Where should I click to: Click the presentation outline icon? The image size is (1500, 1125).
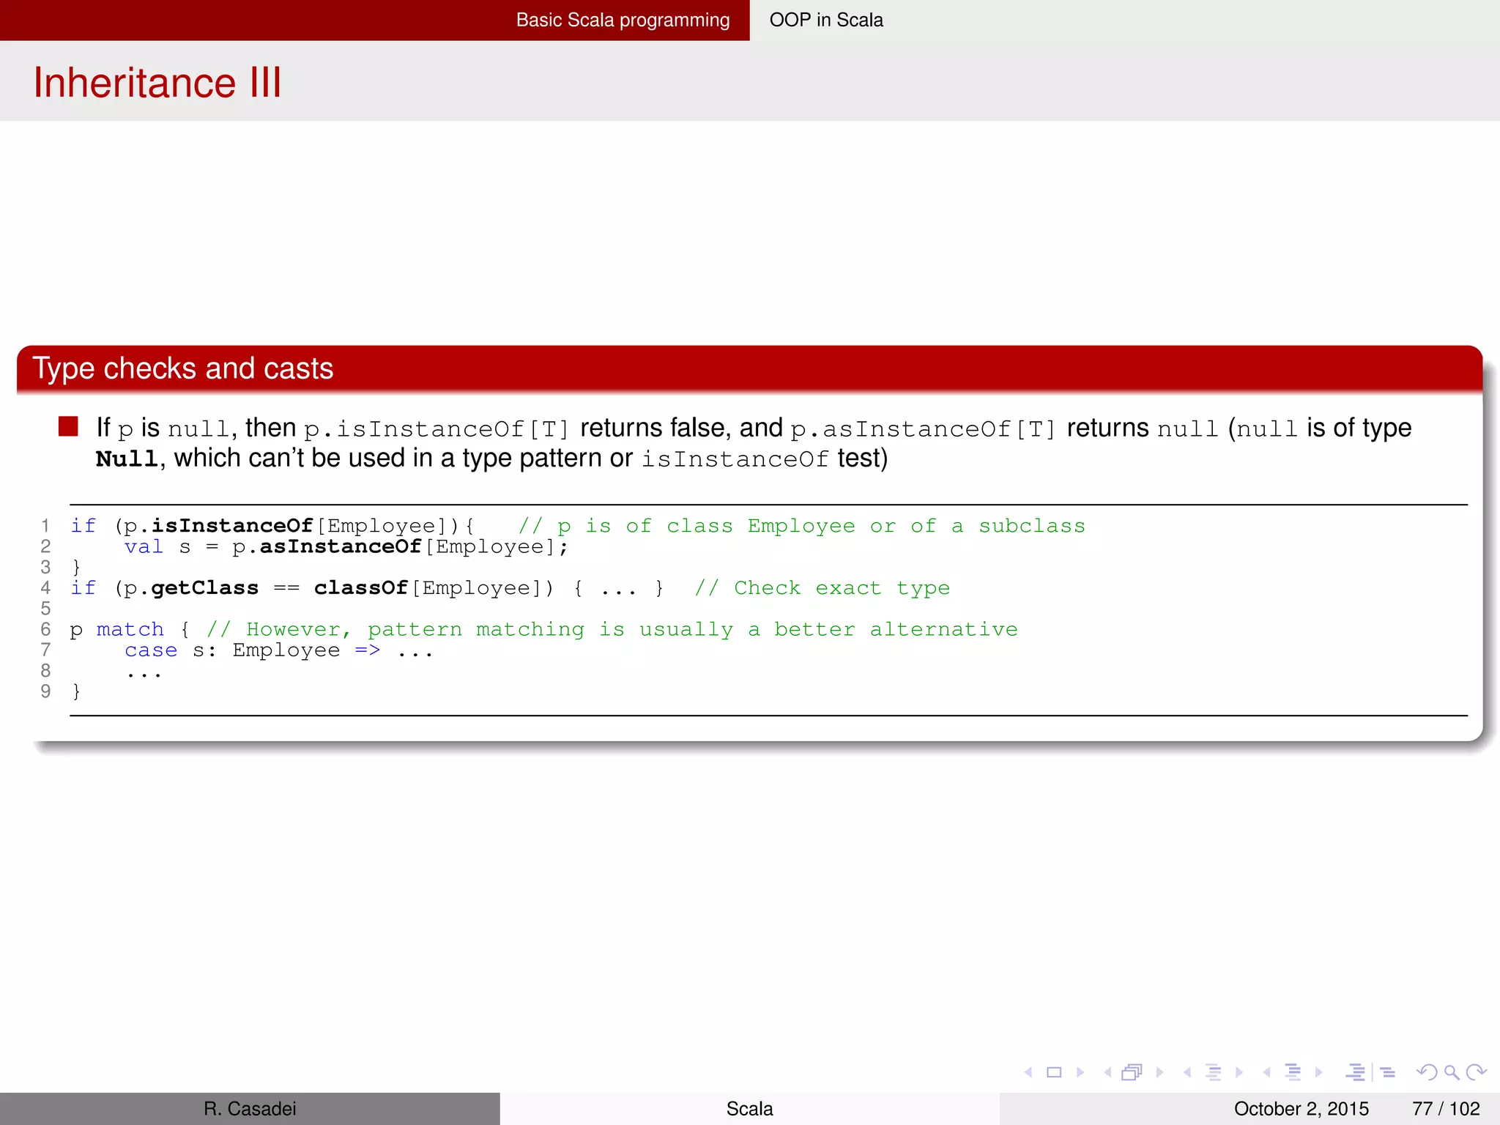point(1356,1072)
